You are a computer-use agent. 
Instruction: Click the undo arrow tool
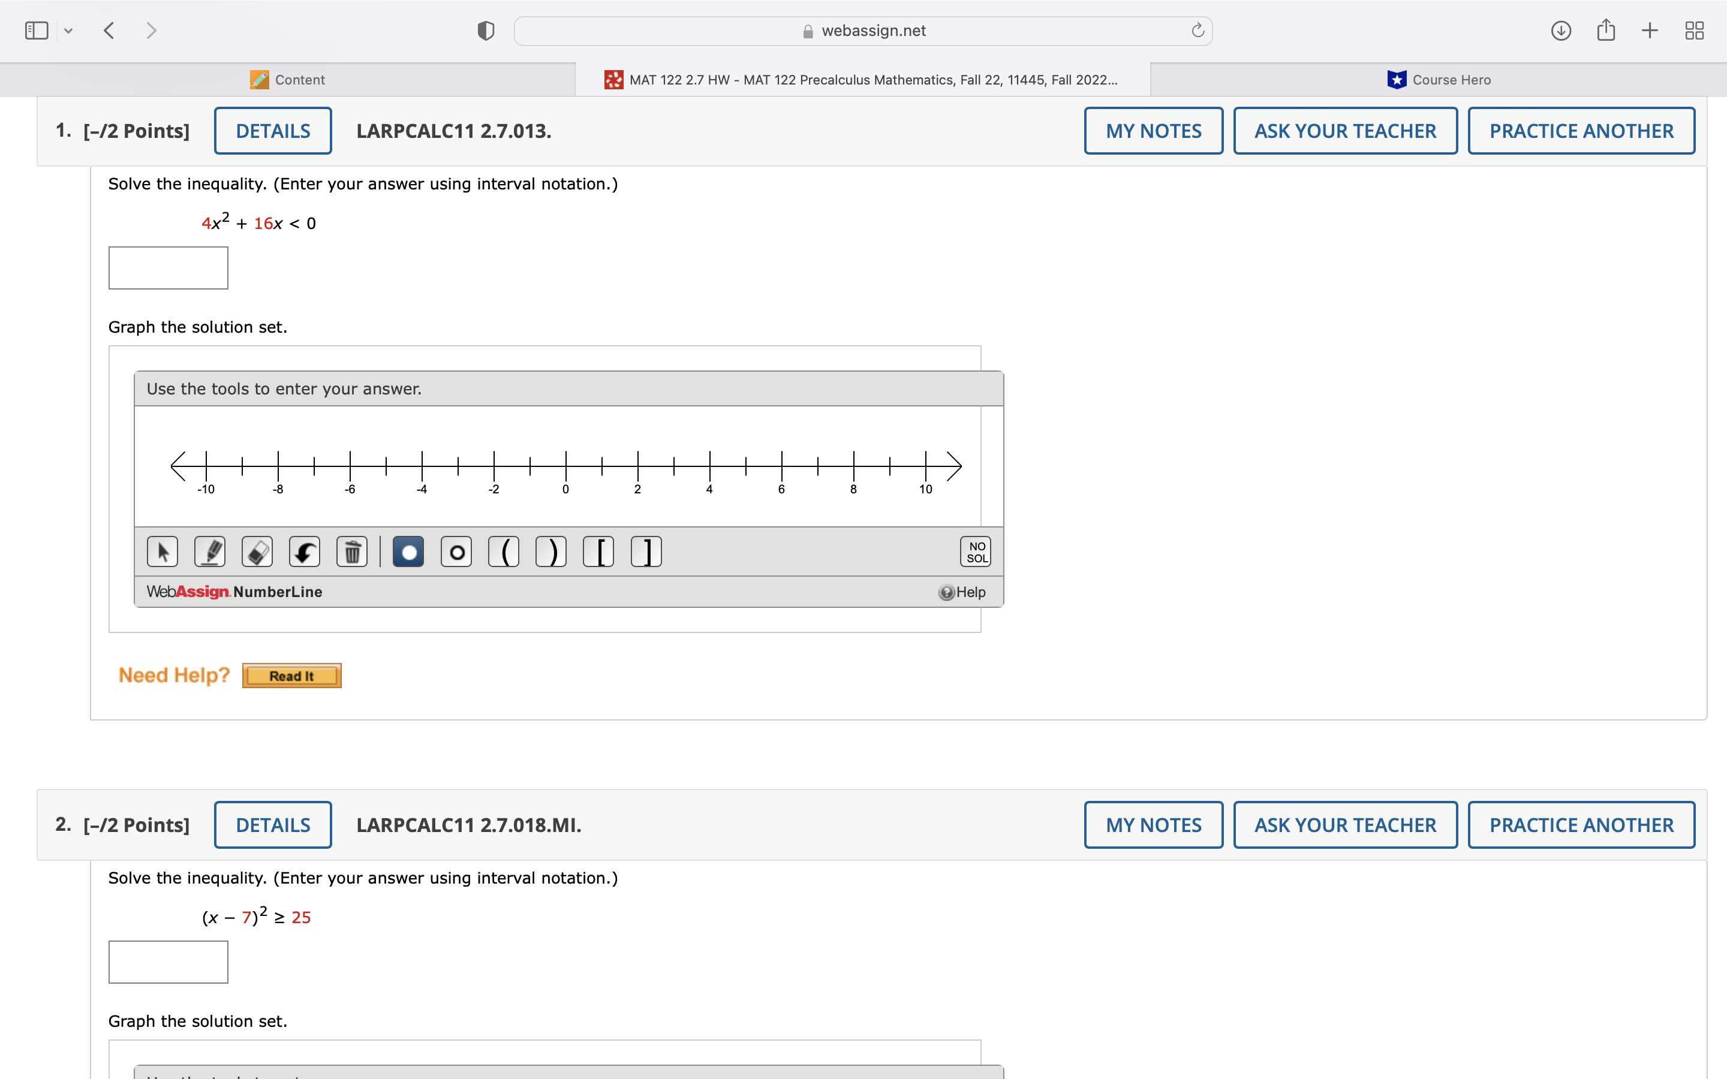click(305, 551)
